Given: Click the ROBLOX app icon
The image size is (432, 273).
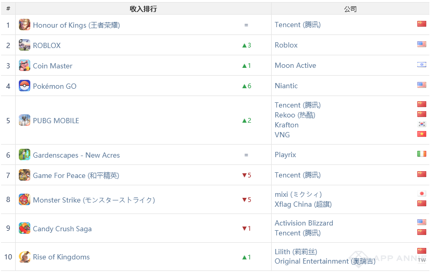Looking at the screenshot, I should [25, 45].
